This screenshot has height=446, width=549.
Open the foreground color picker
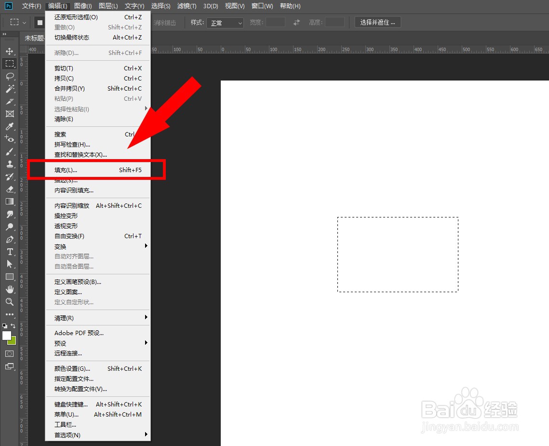pos(6,335)
